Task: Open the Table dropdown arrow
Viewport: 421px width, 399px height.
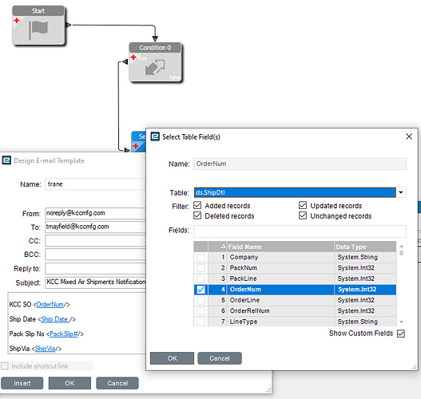Action: click(401, 192)
